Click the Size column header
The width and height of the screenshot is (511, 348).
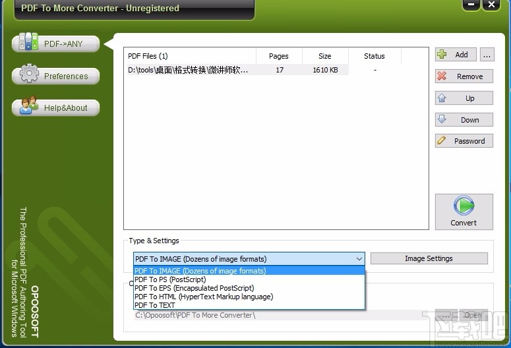[325, 56]
